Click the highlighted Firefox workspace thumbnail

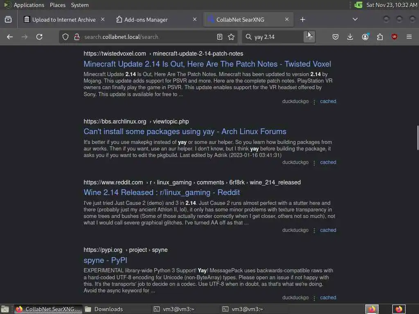click(372, 309)
